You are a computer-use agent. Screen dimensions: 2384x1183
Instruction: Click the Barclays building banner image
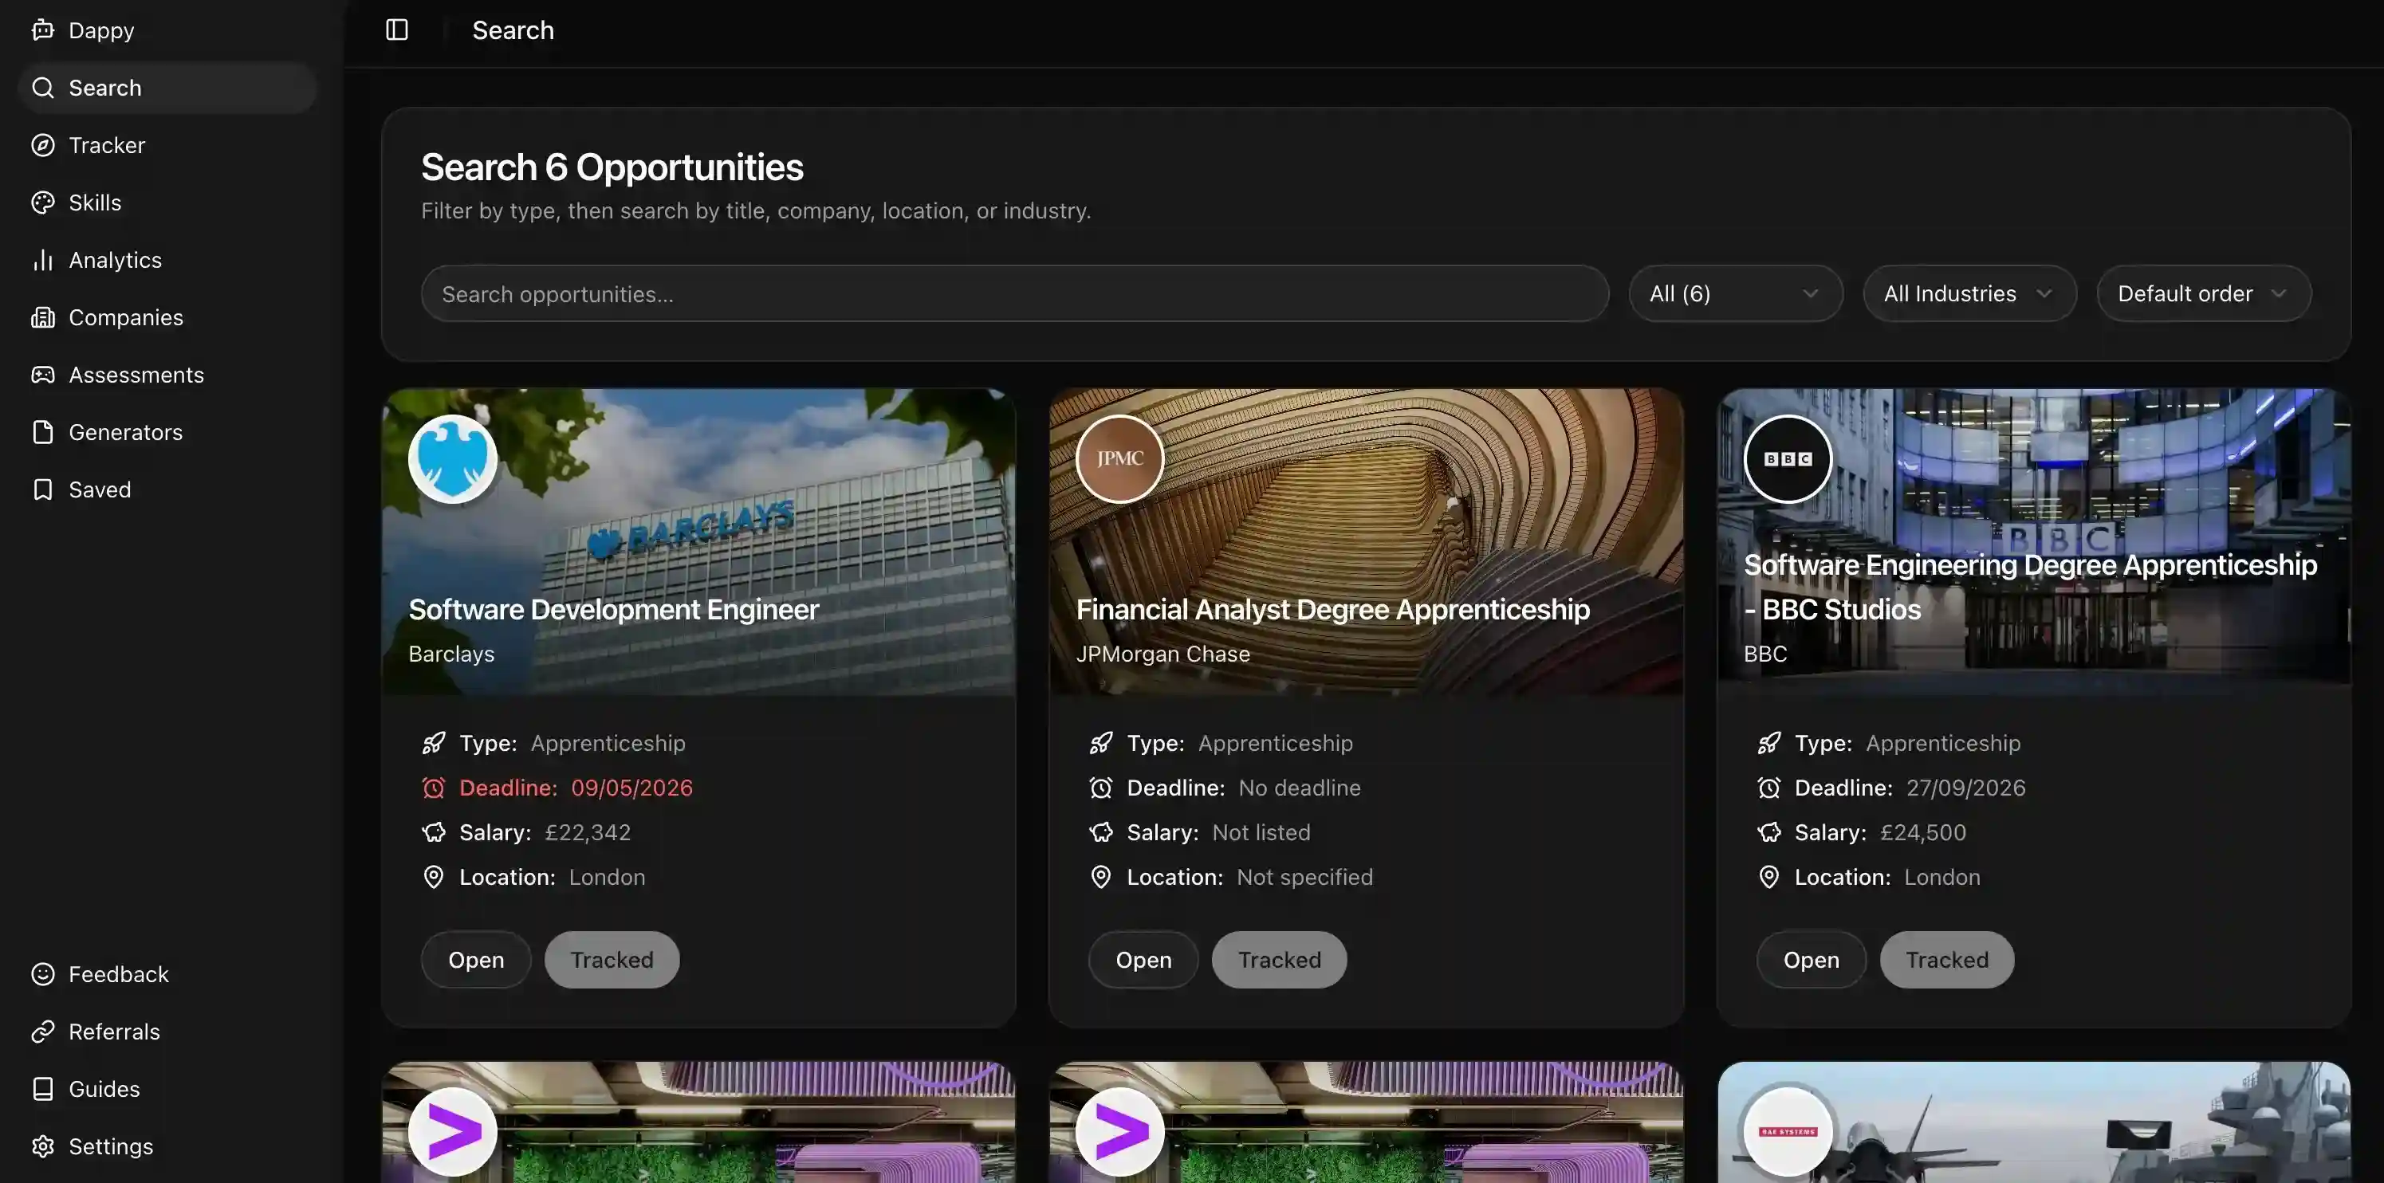(698, 541)
